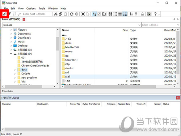
Task: Toggle the folder tree view button
Action: tap(94, 14)
